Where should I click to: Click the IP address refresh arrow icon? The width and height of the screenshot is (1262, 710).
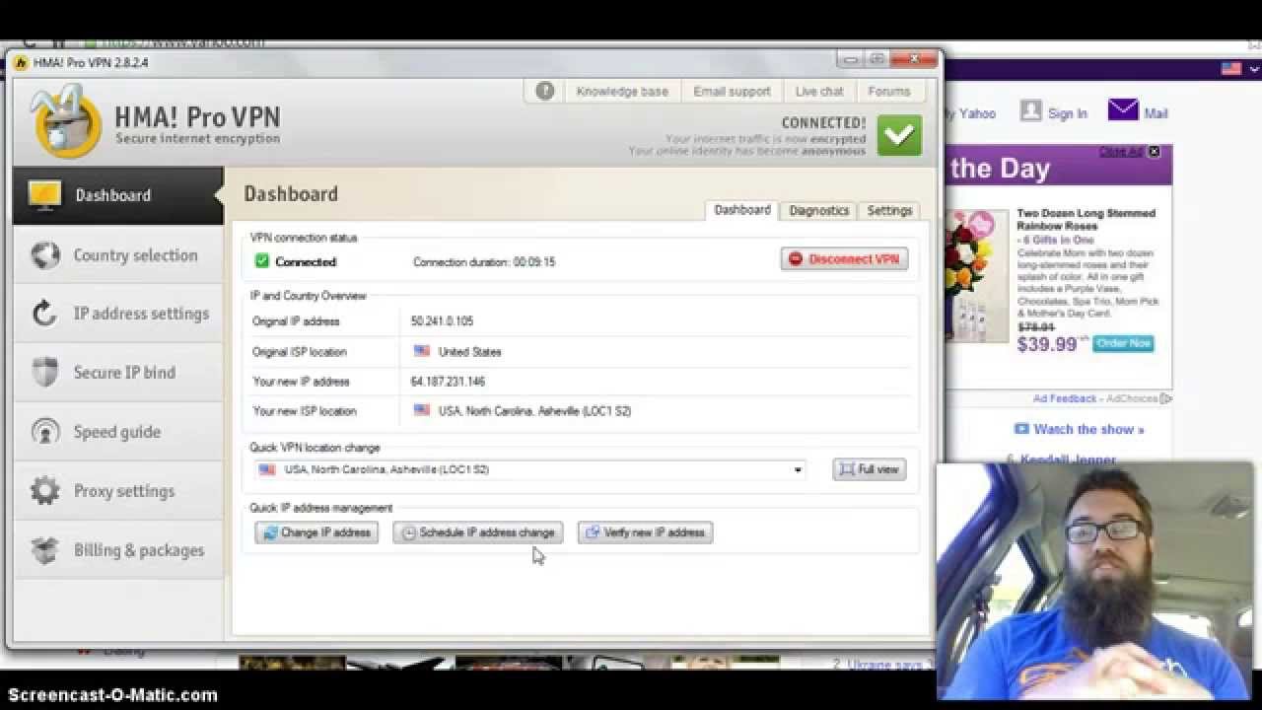coord(44,314)
